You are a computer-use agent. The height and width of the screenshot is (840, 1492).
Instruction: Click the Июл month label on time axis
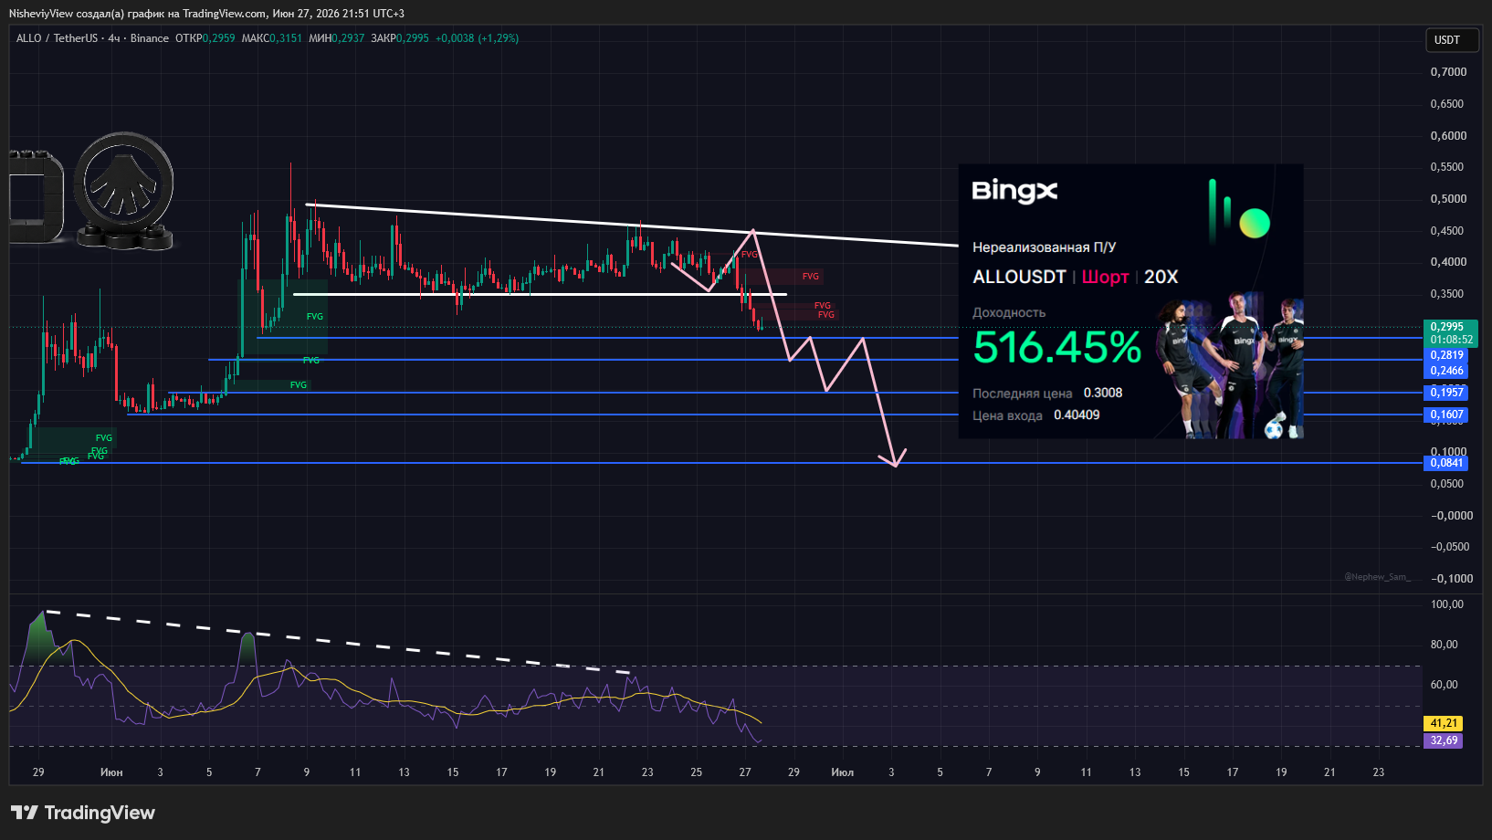pos(842,772)
